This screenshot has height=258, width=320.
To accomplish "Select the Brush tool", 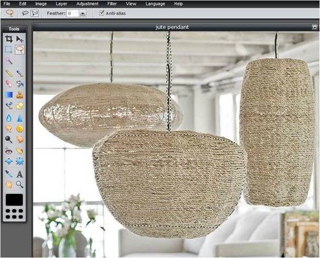I will tap(19, 73).
